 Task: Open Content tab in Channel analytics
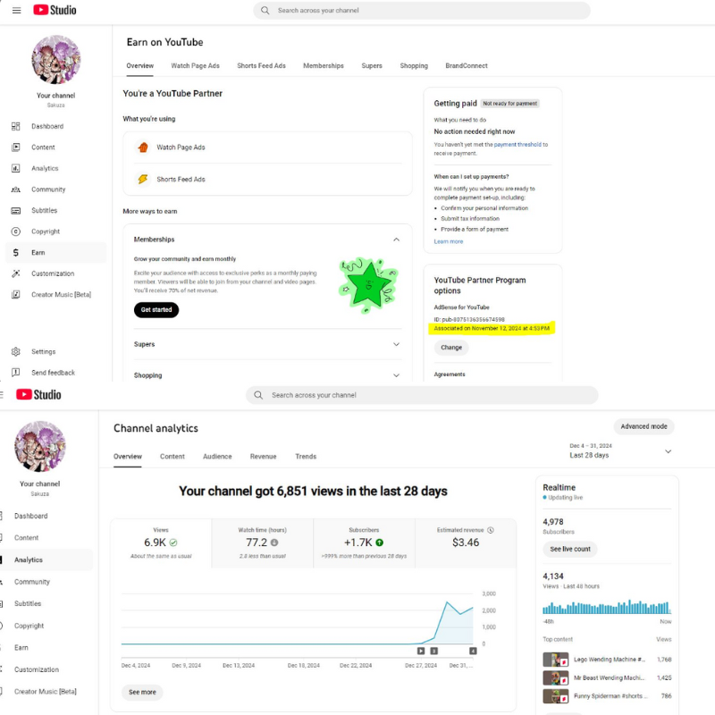tap(172, 457)
